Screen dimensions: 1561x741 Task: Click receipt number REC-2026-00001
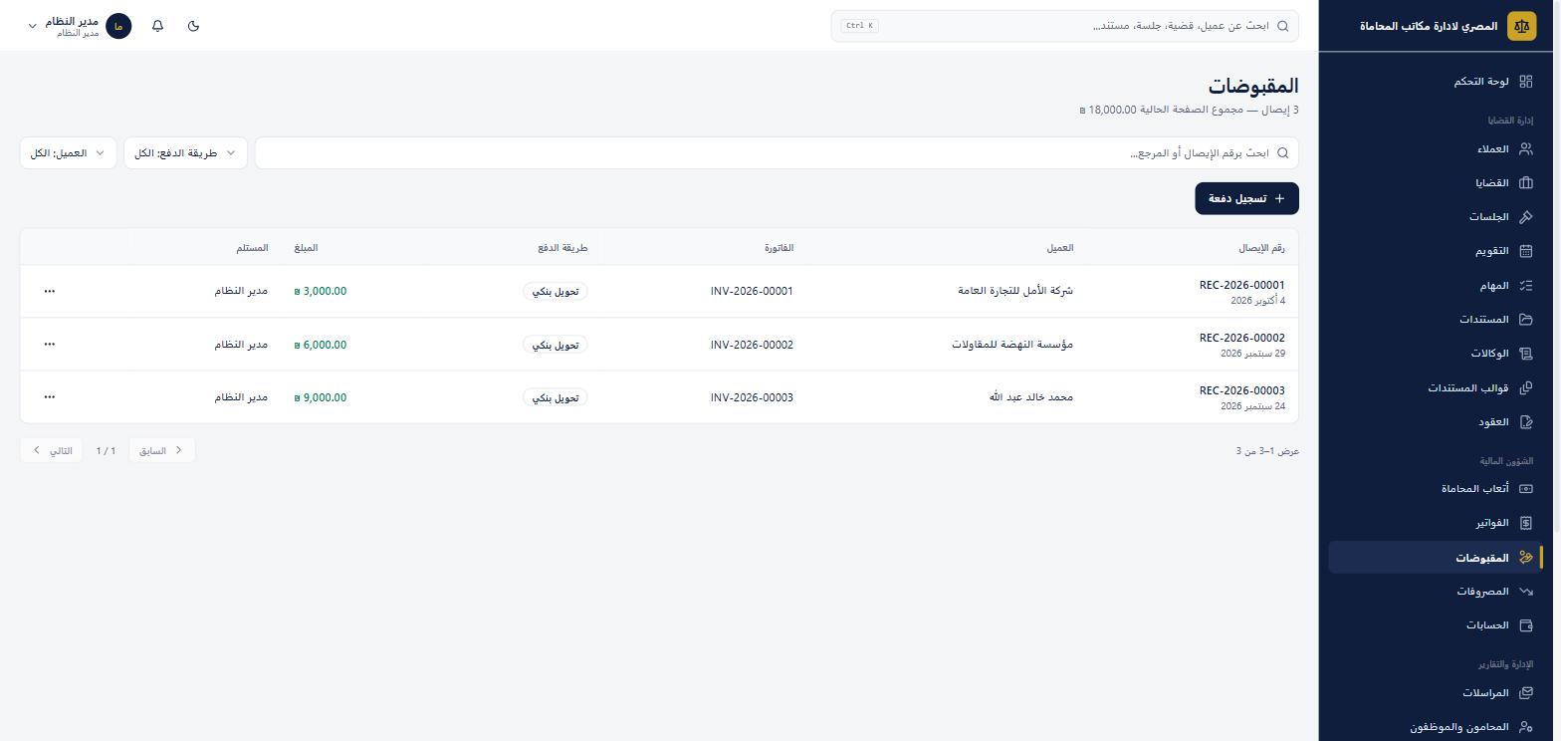(1241, 285)
